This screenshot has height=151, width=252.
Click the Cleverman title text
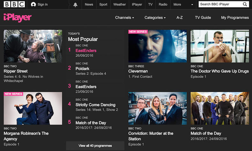tap(138, 71)
